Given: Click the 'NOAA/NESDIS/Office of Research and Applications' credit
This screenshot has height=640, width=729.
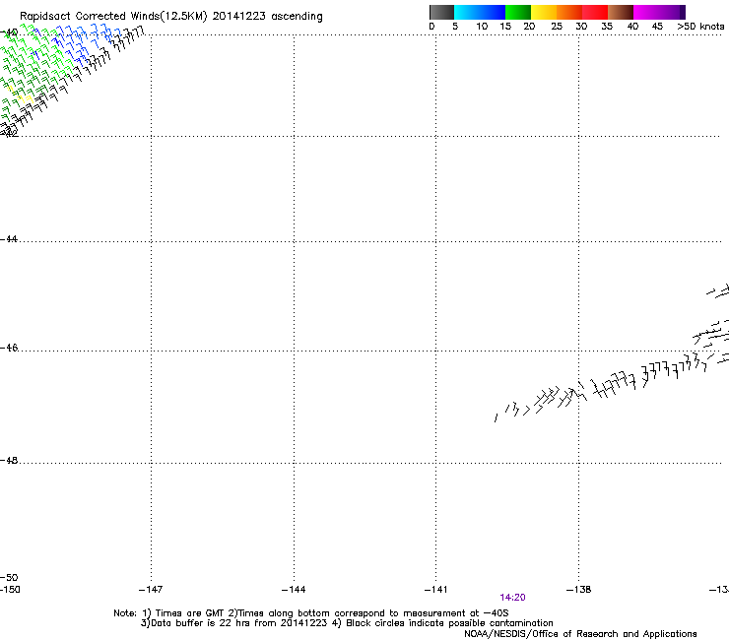Looking at the screenshot, I should point(580,634).
